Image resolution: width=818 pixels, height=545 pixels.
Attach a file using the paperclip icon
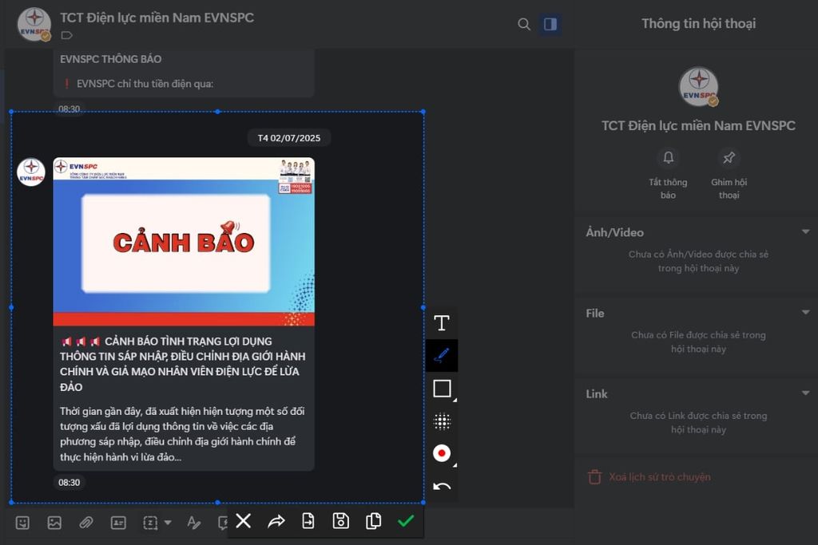coord(86,523)
